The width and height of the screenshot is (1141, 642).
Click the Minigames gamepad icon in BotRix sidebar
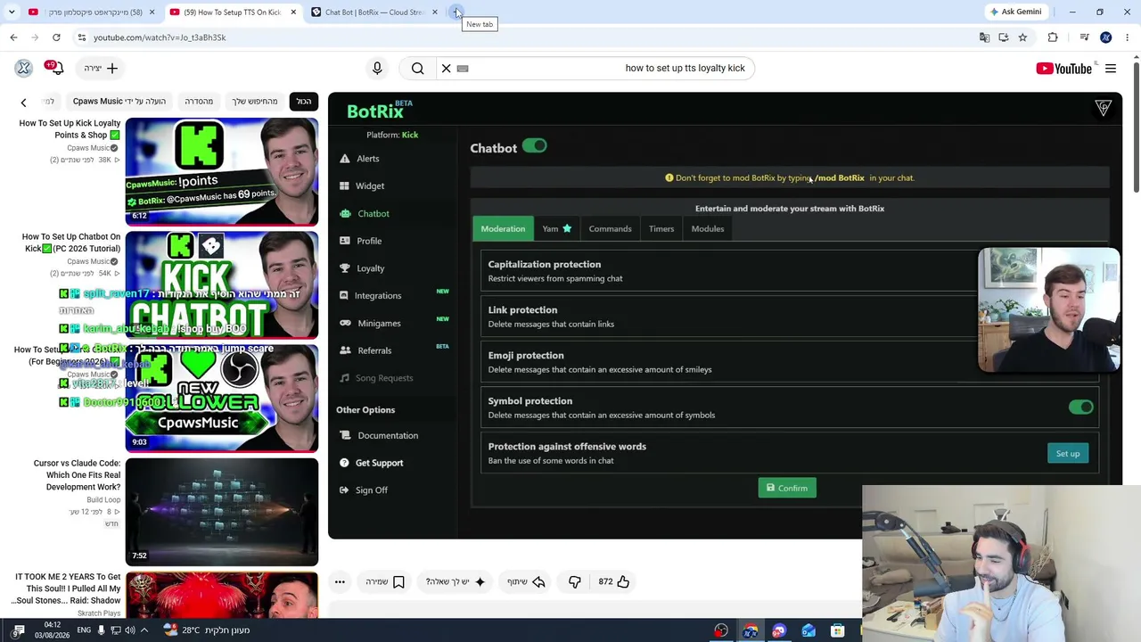pos(345,323)
